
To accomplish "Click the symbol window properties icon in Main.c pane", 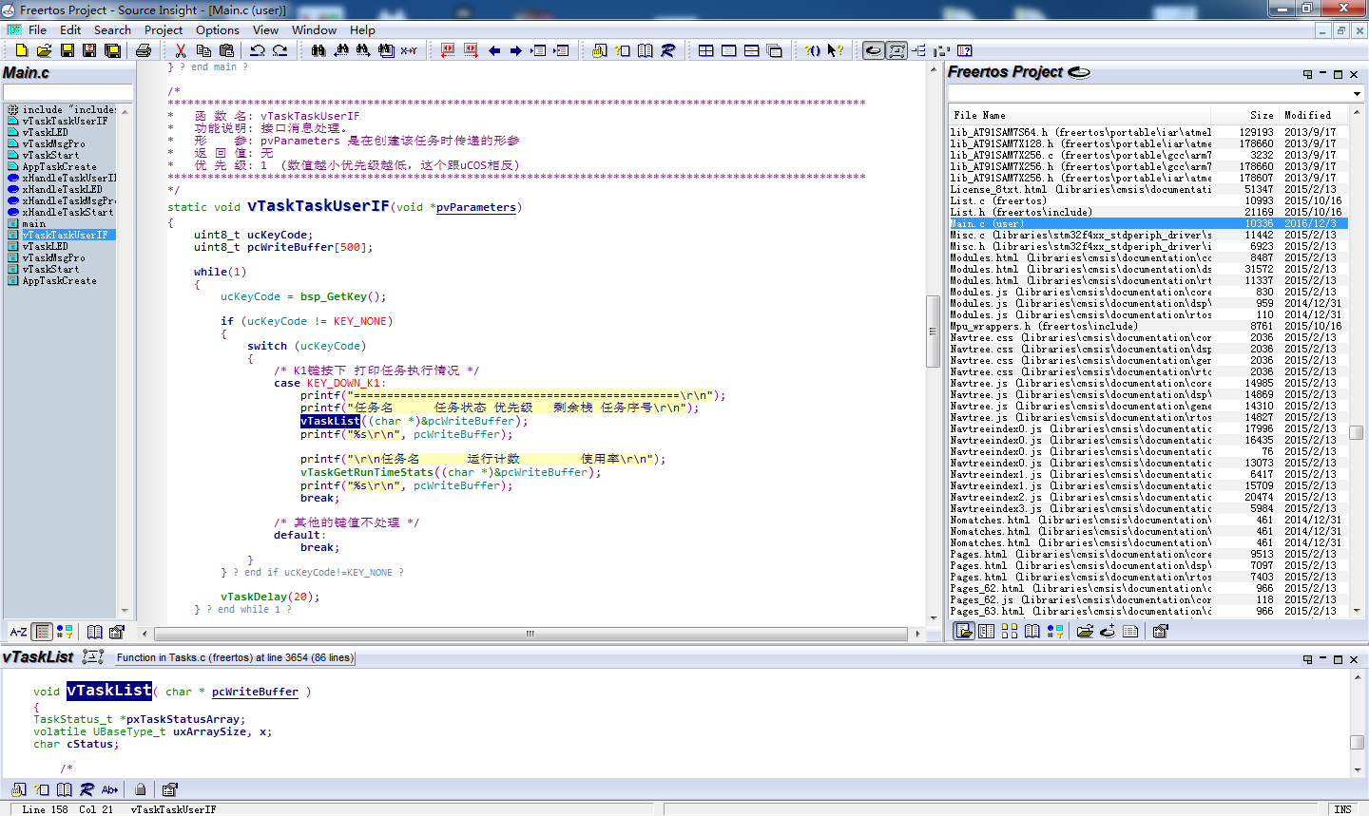I will (117, 632).
